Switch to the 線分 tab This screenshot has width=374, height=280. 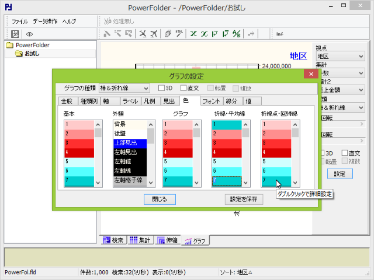pos(233,101)
